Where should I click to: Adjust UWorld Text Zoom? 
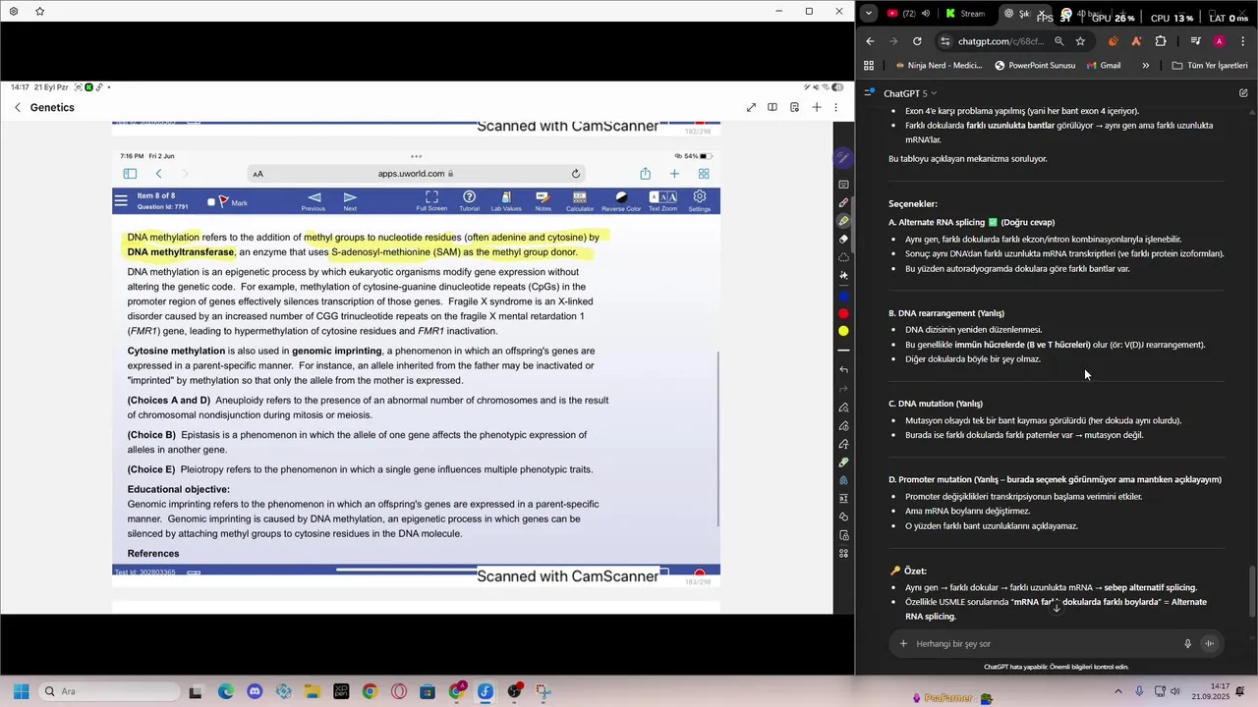click(662, 201)
